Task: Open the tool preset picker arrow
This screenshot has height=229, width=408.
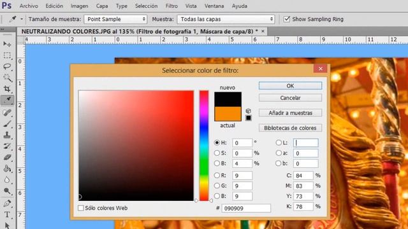Action: [22, 19]
